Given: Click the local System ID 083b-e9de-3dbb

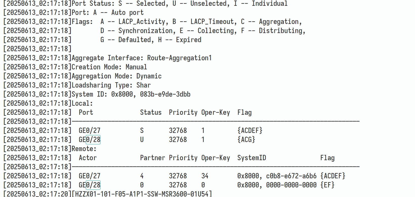Looking at the screenshot, I should (165, 94).
